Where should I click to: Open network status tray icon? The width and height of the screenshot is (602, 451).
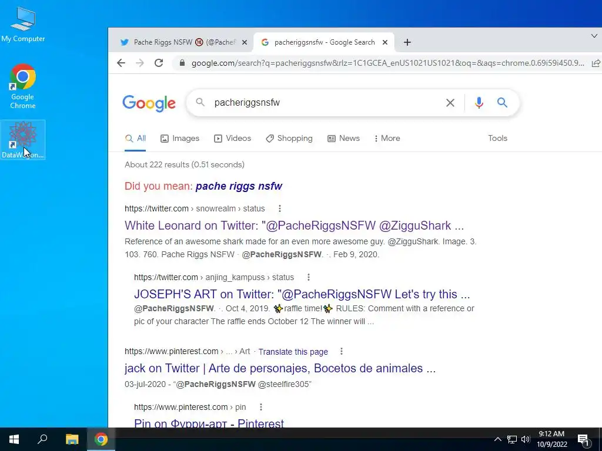coord(512,439)
